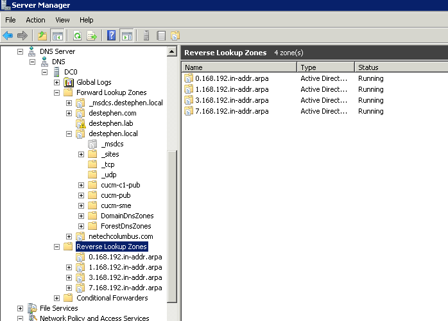Click the tree pane vertical scrollbar thumb
The height and width of the screenshot is (321, 448).
172,226
